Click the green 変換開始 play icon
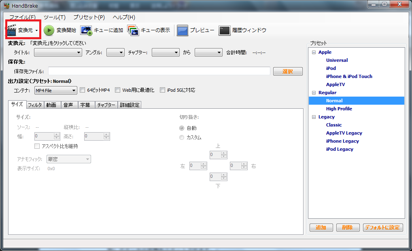Screen dimensions: 412x251 49,30
